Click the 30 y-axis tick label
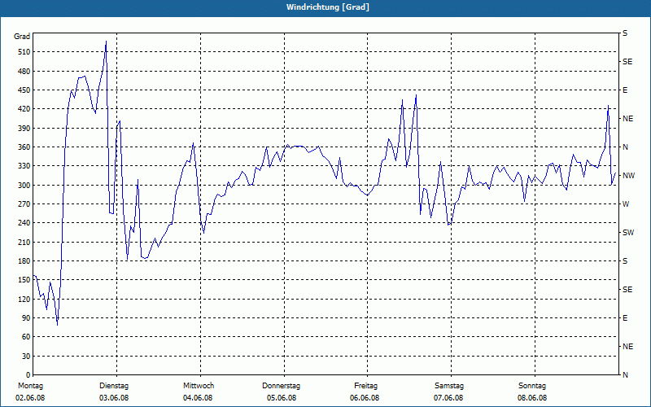Viewport: 651px width, 407px height. click(x=25, y=357)
